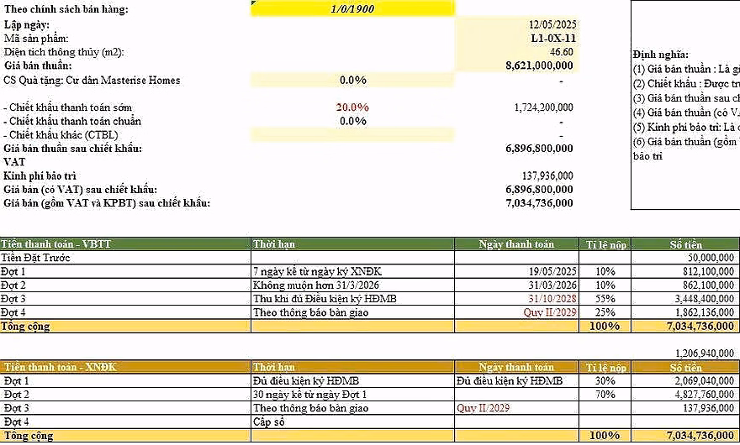Click the green Thời hạn column header
This screenshot has height=445, width=740.
[352, 244]
